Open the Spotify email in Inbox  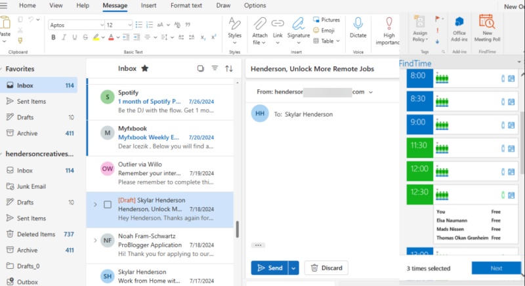pos(160,102)
